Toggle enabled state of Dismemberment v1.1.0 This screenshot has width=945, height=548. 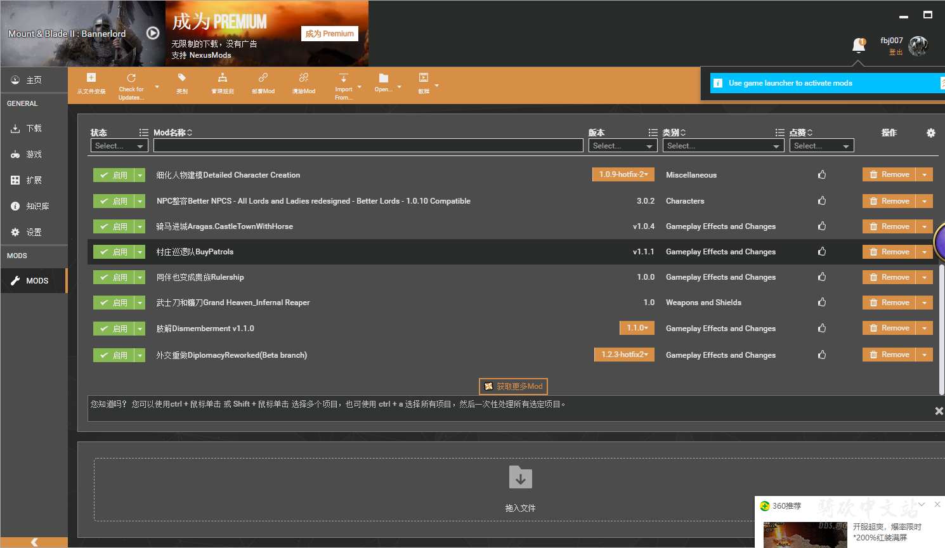[114, 329]
